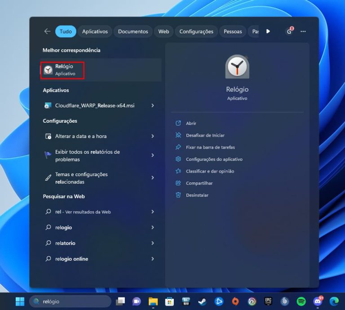The height and width of the screenshot is (310, 345).
Task: Launch Steam from the taskbar
Action: pyautogui.click(x=202, y=301)
